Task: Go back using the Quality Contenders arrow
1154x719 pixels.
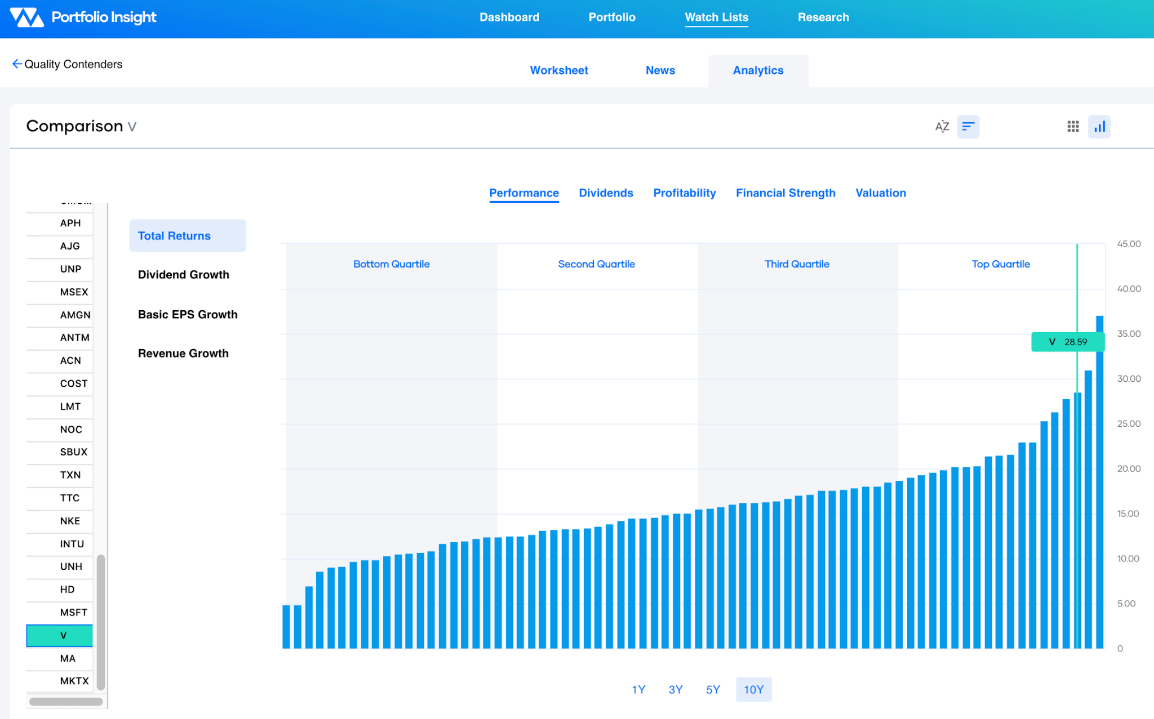Action: [17, 64]
